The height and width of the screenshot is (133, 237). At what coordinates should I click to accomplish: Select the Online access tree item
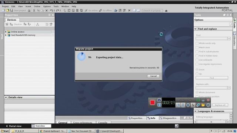pos(17,32)
